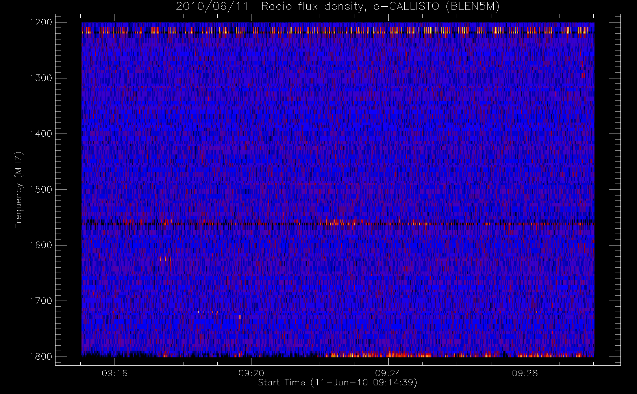Click the bright interference band near 1560 MHz
The height and width of the screenshot is (394, 637).
point(338,223)
